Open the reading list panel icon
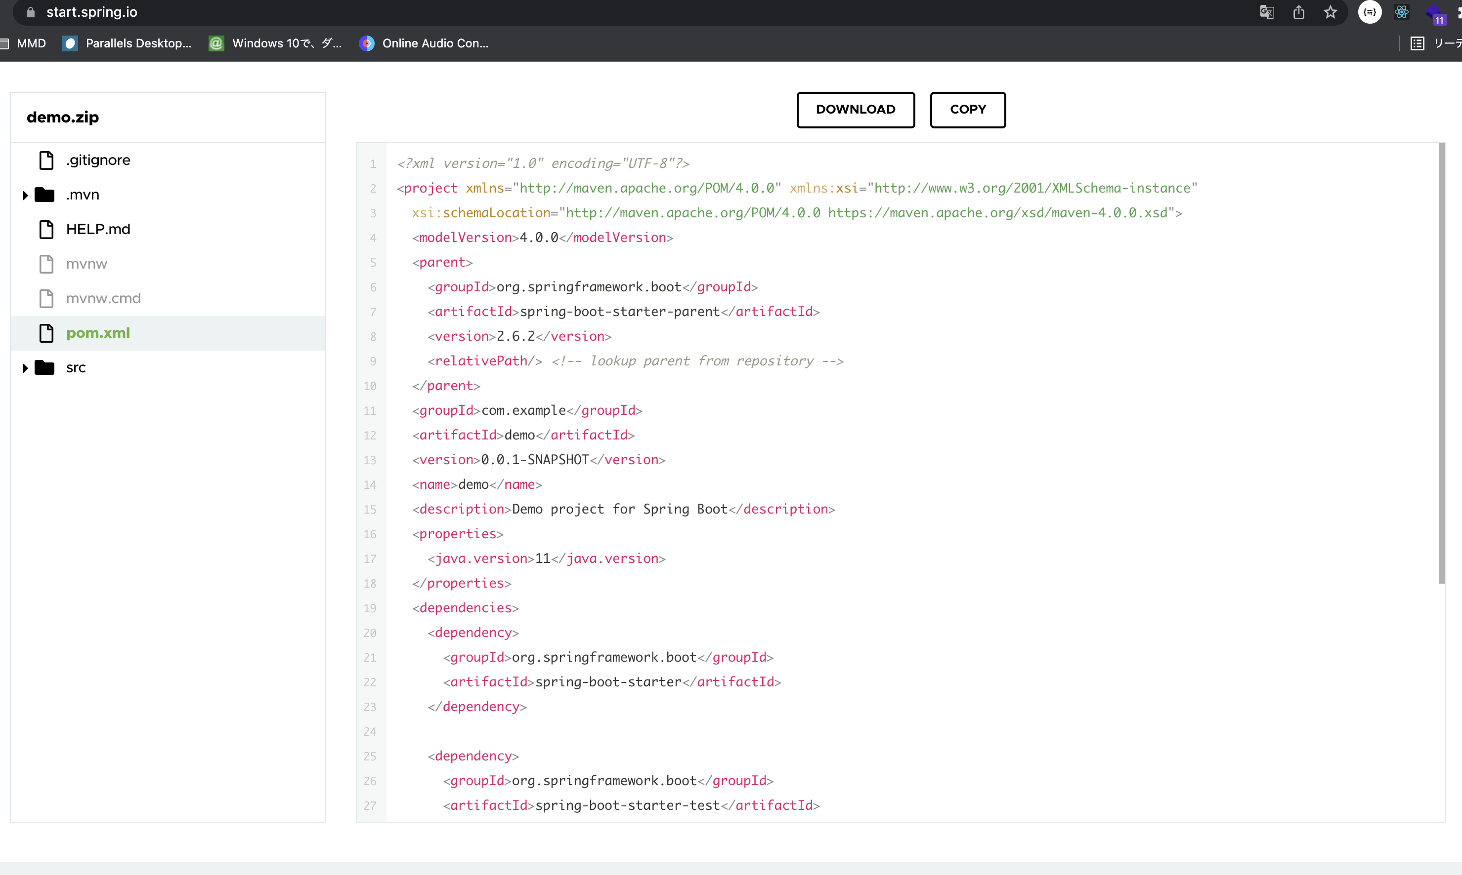 pyautogui.click(x=1418, y=43)
